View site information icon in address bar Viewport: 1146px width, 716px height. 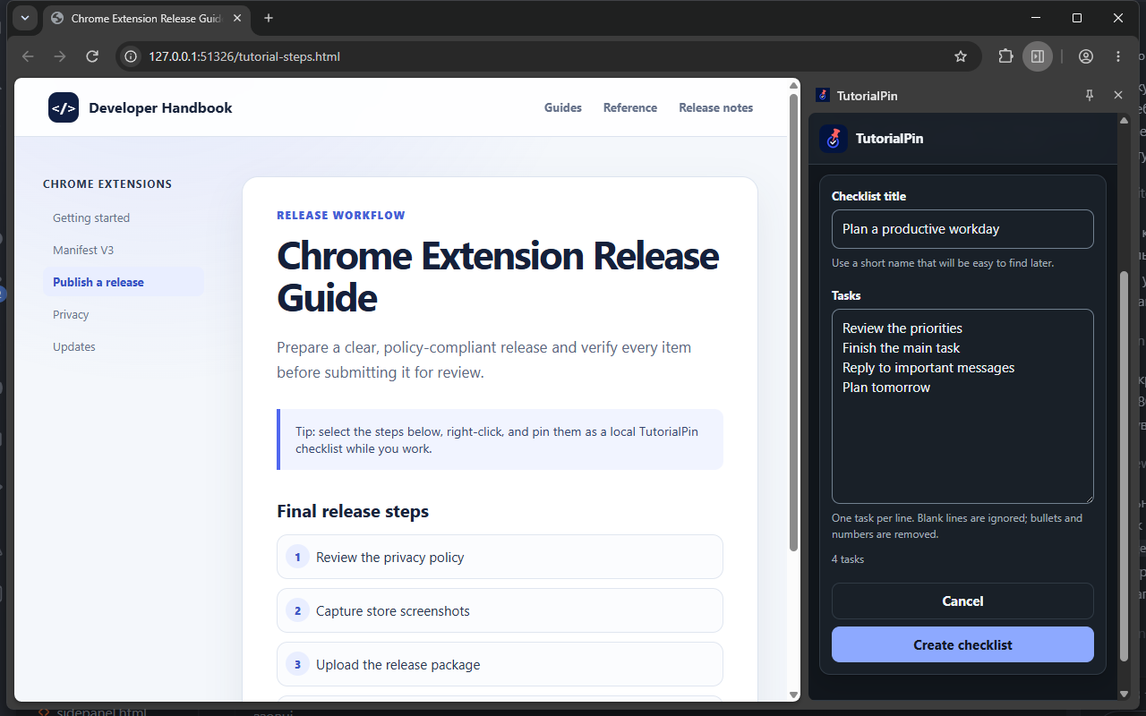(x=131, y=56)
